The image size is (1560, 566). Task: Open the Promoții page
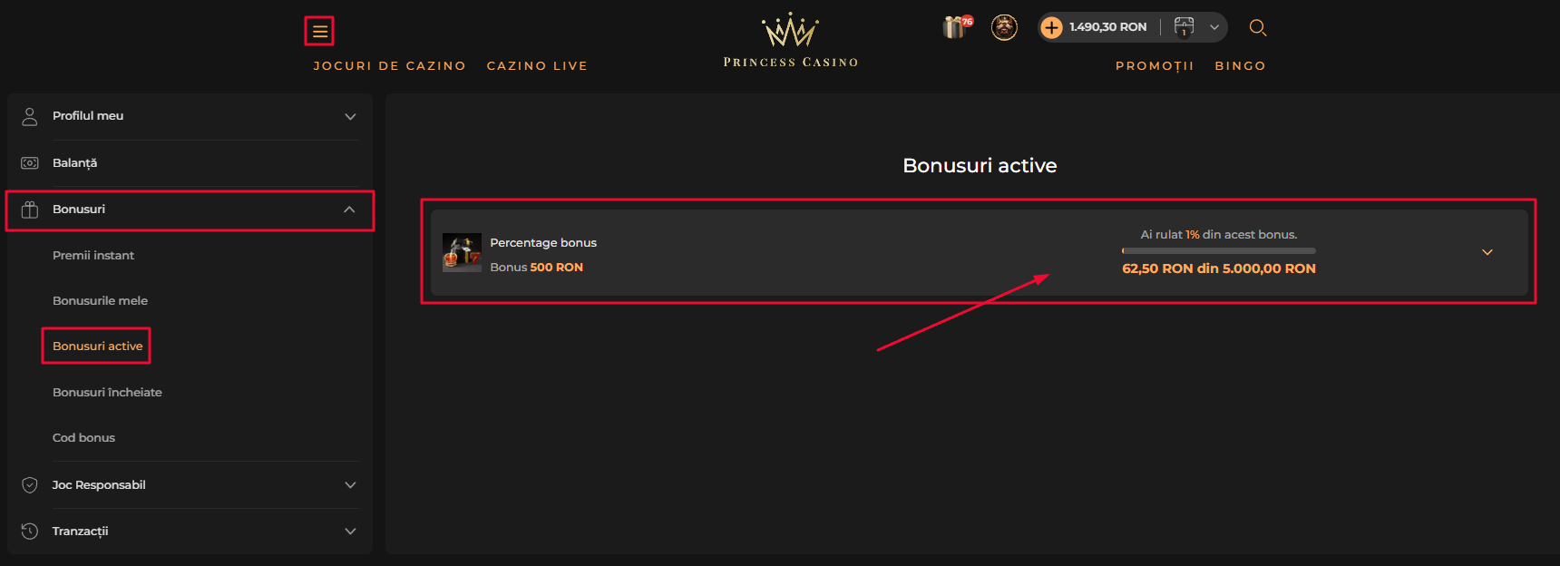(1155, 66)
